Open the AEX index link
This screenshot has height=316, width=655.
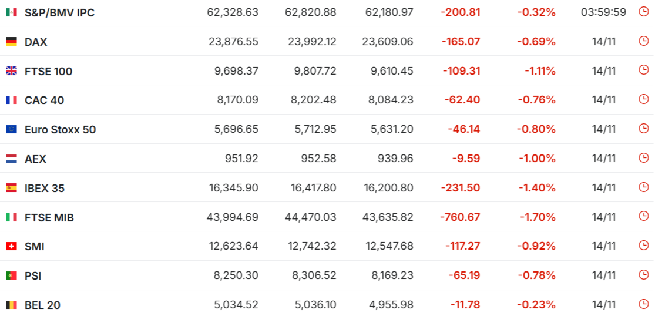click(35, 159)
